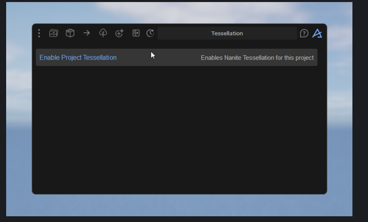Select the panel import arrow icon
368x222 pixels.
click(x=136, y=33)
